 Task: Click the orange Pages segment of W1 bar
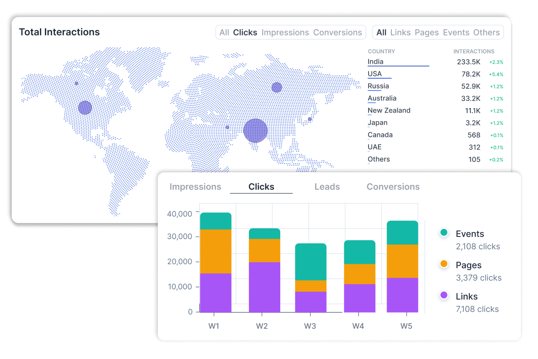tap(216, 251)
